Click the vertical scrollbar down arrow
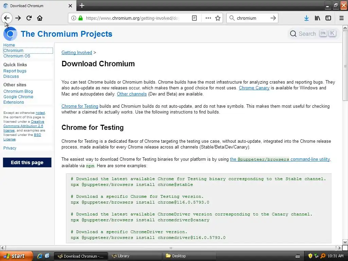The height and width of the screenshot is (261, 348). 345,242
